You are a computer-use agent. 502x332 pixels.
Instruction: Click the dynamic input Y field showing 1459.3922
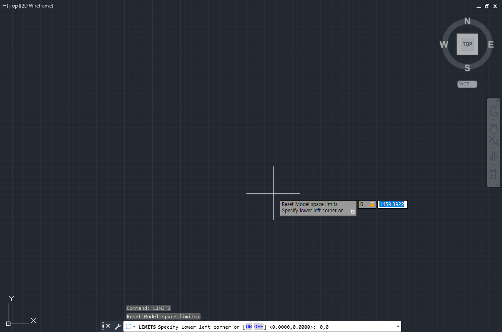pyautogui.click(x=392, y=204)
